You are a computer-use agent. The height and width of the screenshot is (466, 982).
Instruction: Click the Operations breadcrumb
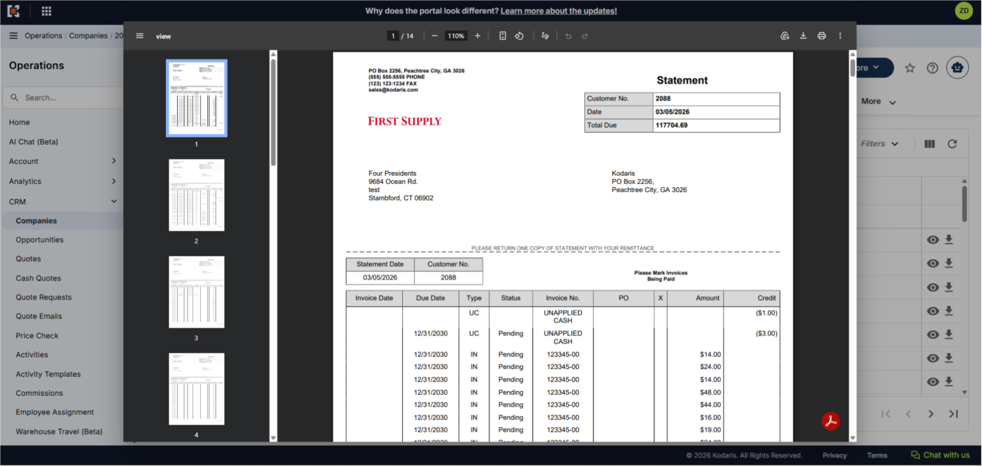point(43,35)
